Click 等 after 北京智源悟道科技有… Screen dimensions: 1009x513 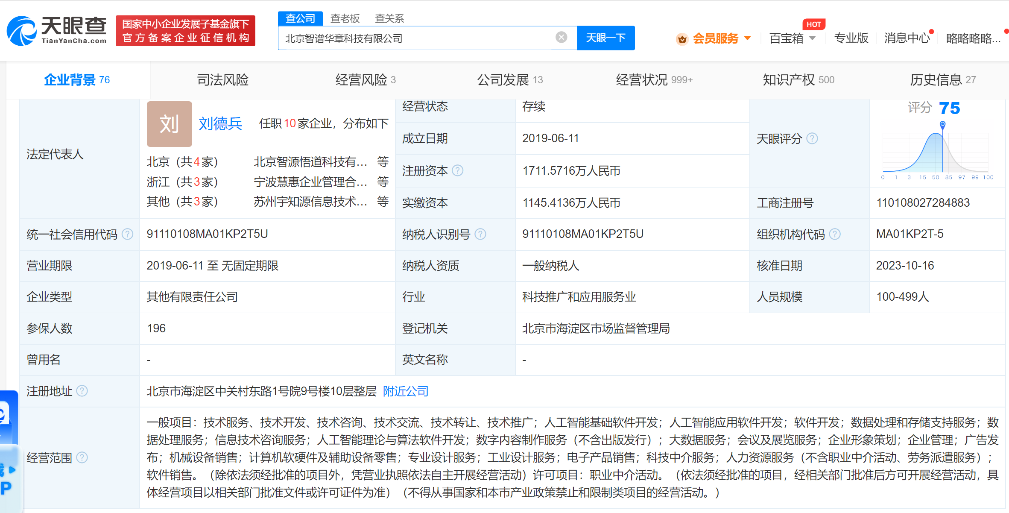pyautogui.click(x=383, y=162)
